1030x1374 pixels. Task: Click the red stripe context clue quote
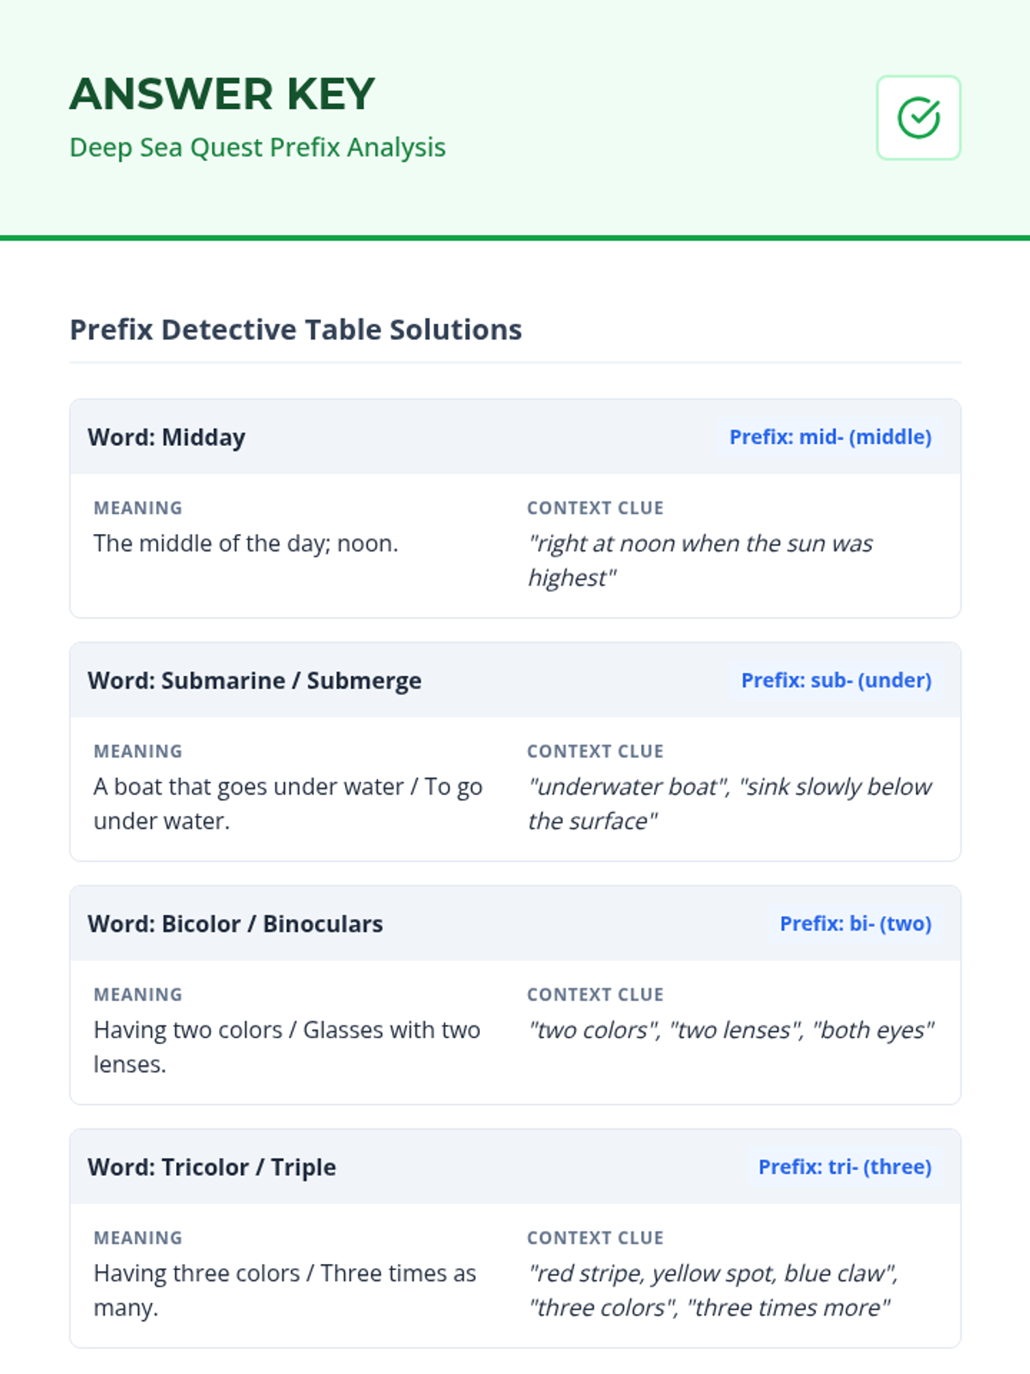712,1290
